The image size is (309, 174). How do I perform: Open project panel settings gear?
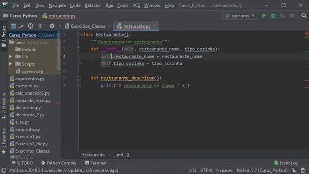click(52, 26)
